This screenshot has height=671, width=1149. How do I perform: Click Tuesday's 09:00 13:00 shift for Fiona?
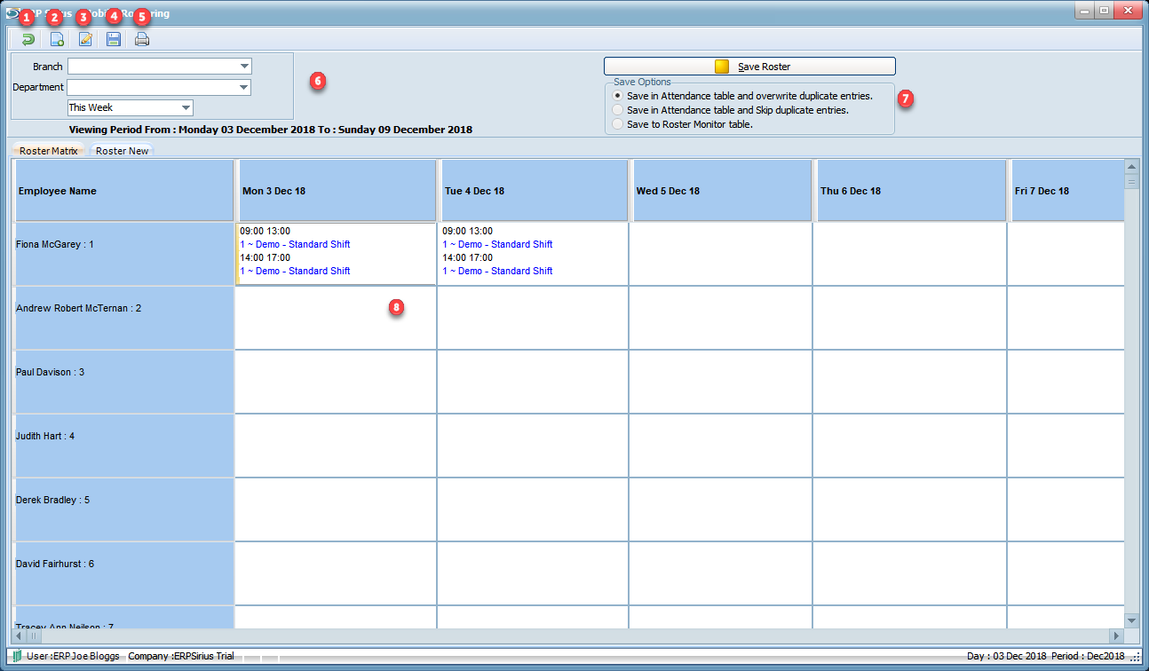tap(467, 231)
